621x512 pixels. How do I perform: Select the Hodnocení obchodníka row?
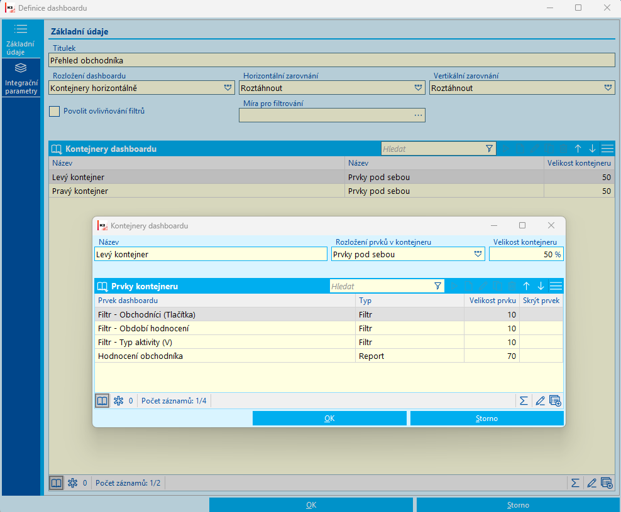click(x=329, y=356)
